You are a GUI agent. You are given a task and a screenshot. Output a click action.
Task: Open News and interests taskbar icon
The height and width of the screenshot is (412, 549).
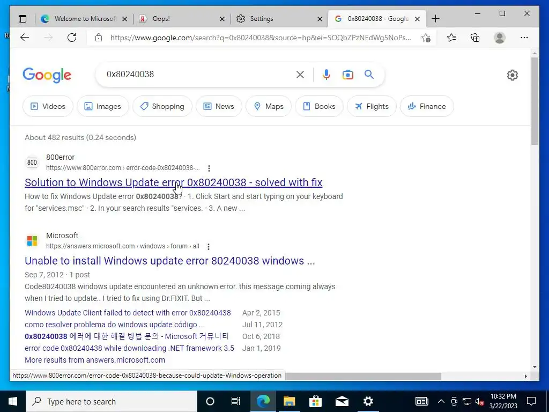421,401
